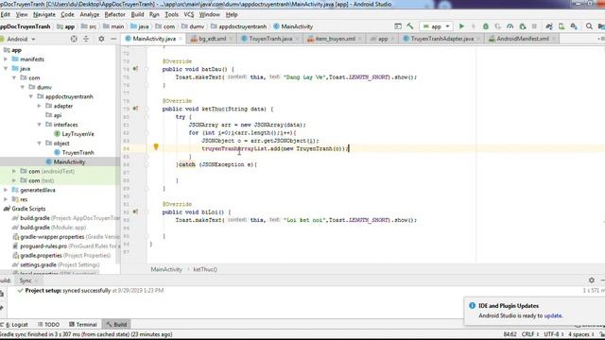
Task: Open the Refactor menu
Action: point(114,15)
